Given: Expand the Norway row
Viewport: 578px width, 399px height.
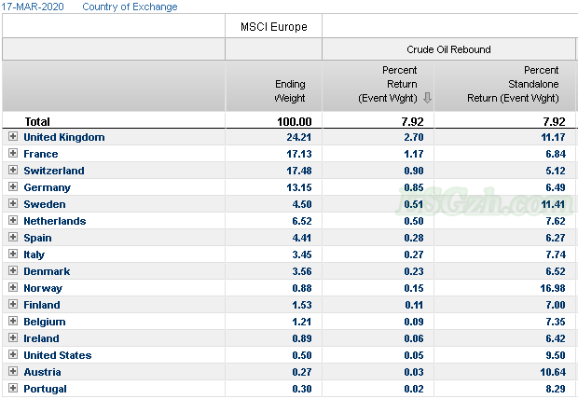Looking at the screenshot, I should (x=13, y=287).
